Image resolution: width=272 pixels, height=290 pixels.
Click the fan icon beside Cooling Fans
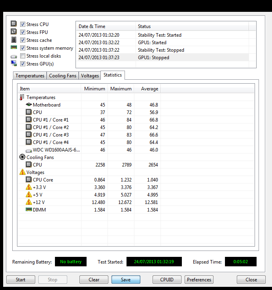(x=22, y=157)
